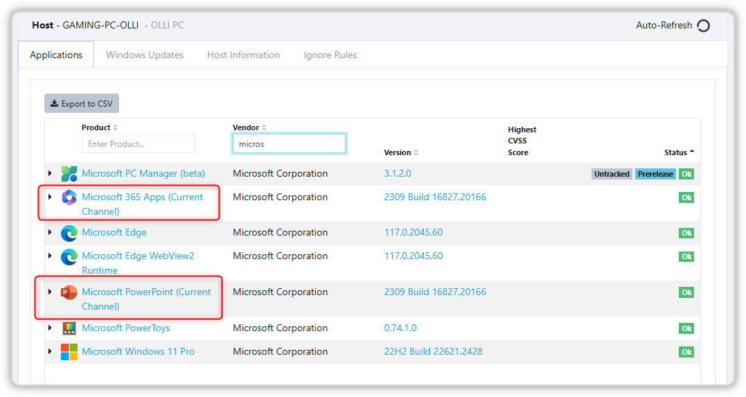Click Microsoft Edge version 117.0.2045.60
Screen dimensions: 746x397
pyautogui.click(x=414, y=232)
